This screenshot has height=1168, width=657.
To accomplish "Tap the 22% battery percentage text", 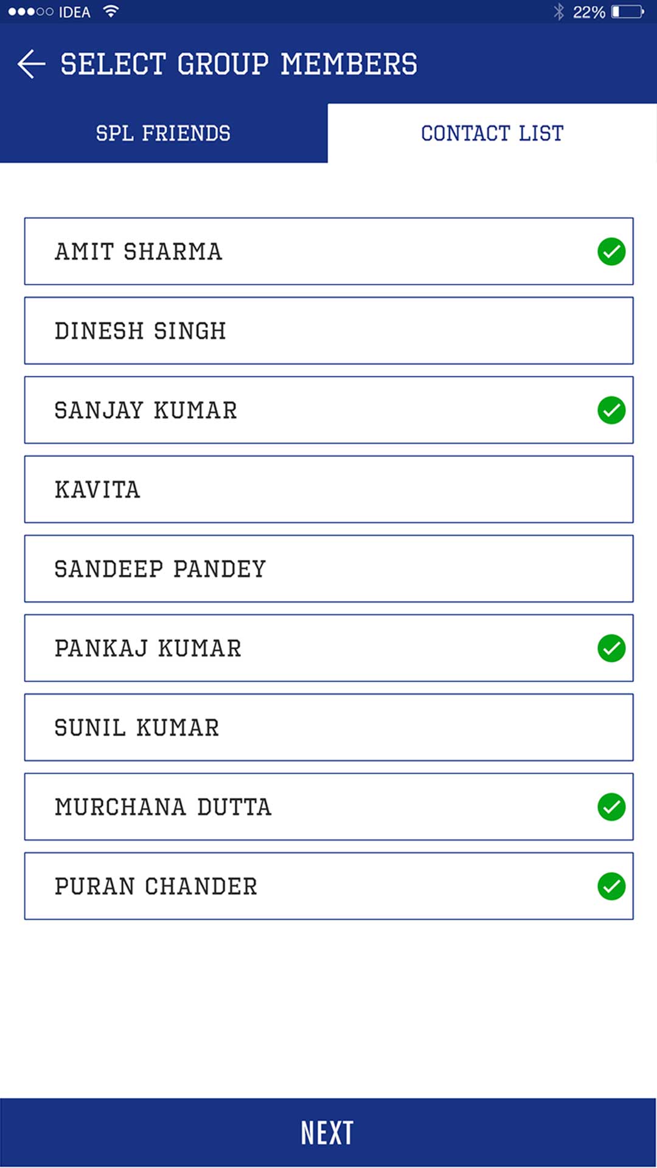I will click(589, 12).
